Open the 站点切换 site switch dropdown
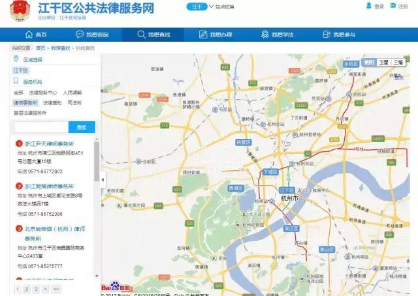Screen dimensions: 418x296 click(221, 7)
